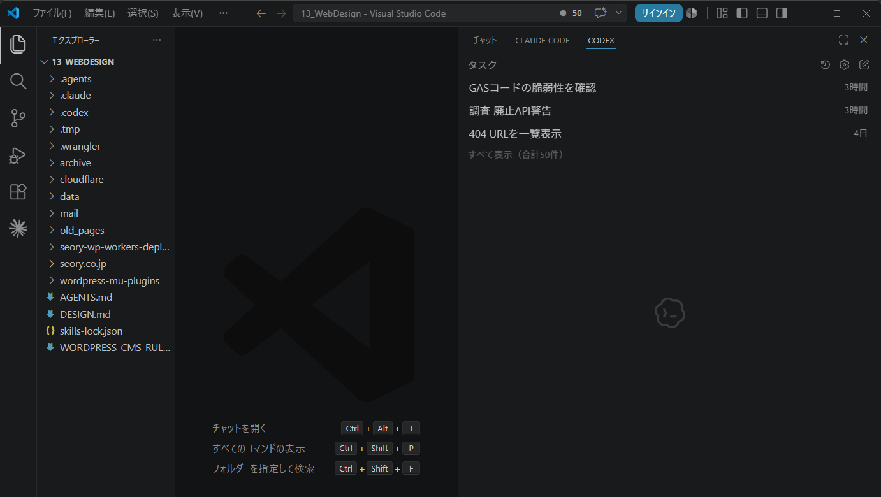Open the skills-lock.json file
Image resolution: width=881 pixels, height=497 pixels.
click(x=106, y=331)
